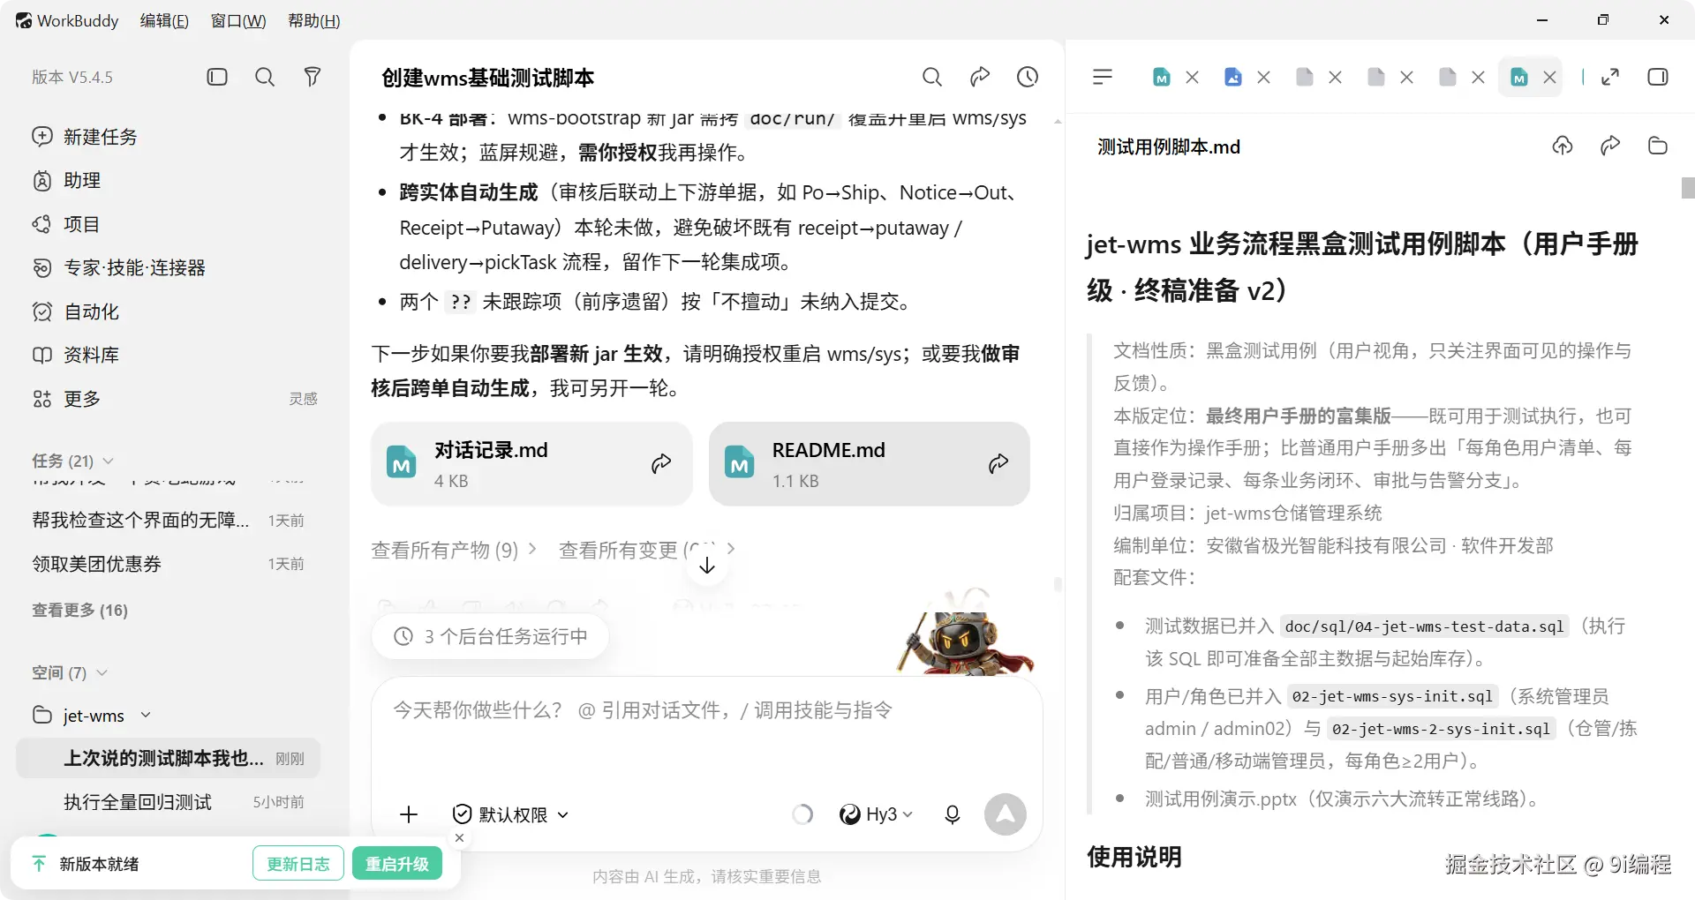Close the image file tab

(1264, 77)
